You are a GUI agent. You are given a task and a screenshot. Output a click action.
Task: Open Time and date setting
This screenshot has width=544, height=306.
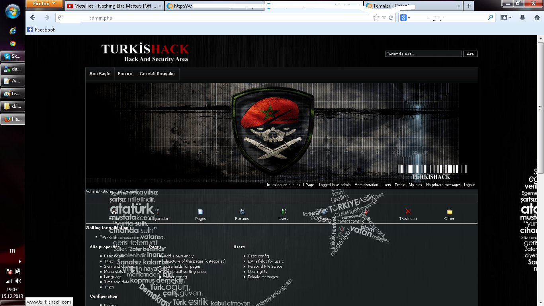(117, 282)
